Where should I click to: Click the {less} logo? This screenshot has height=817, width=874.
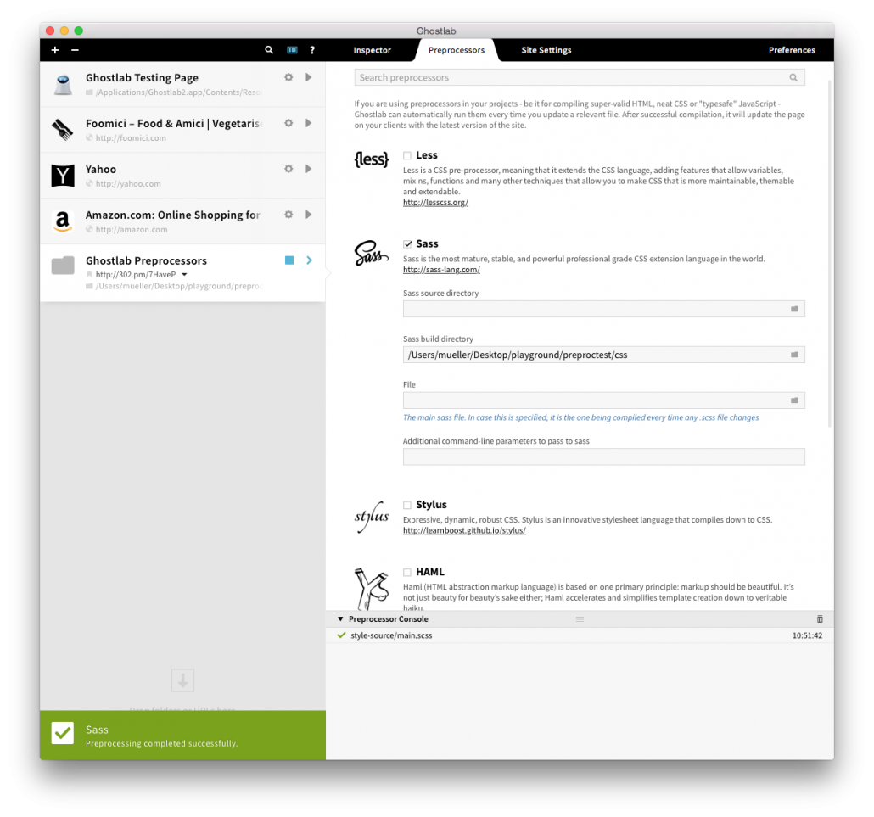coord(371,159)
